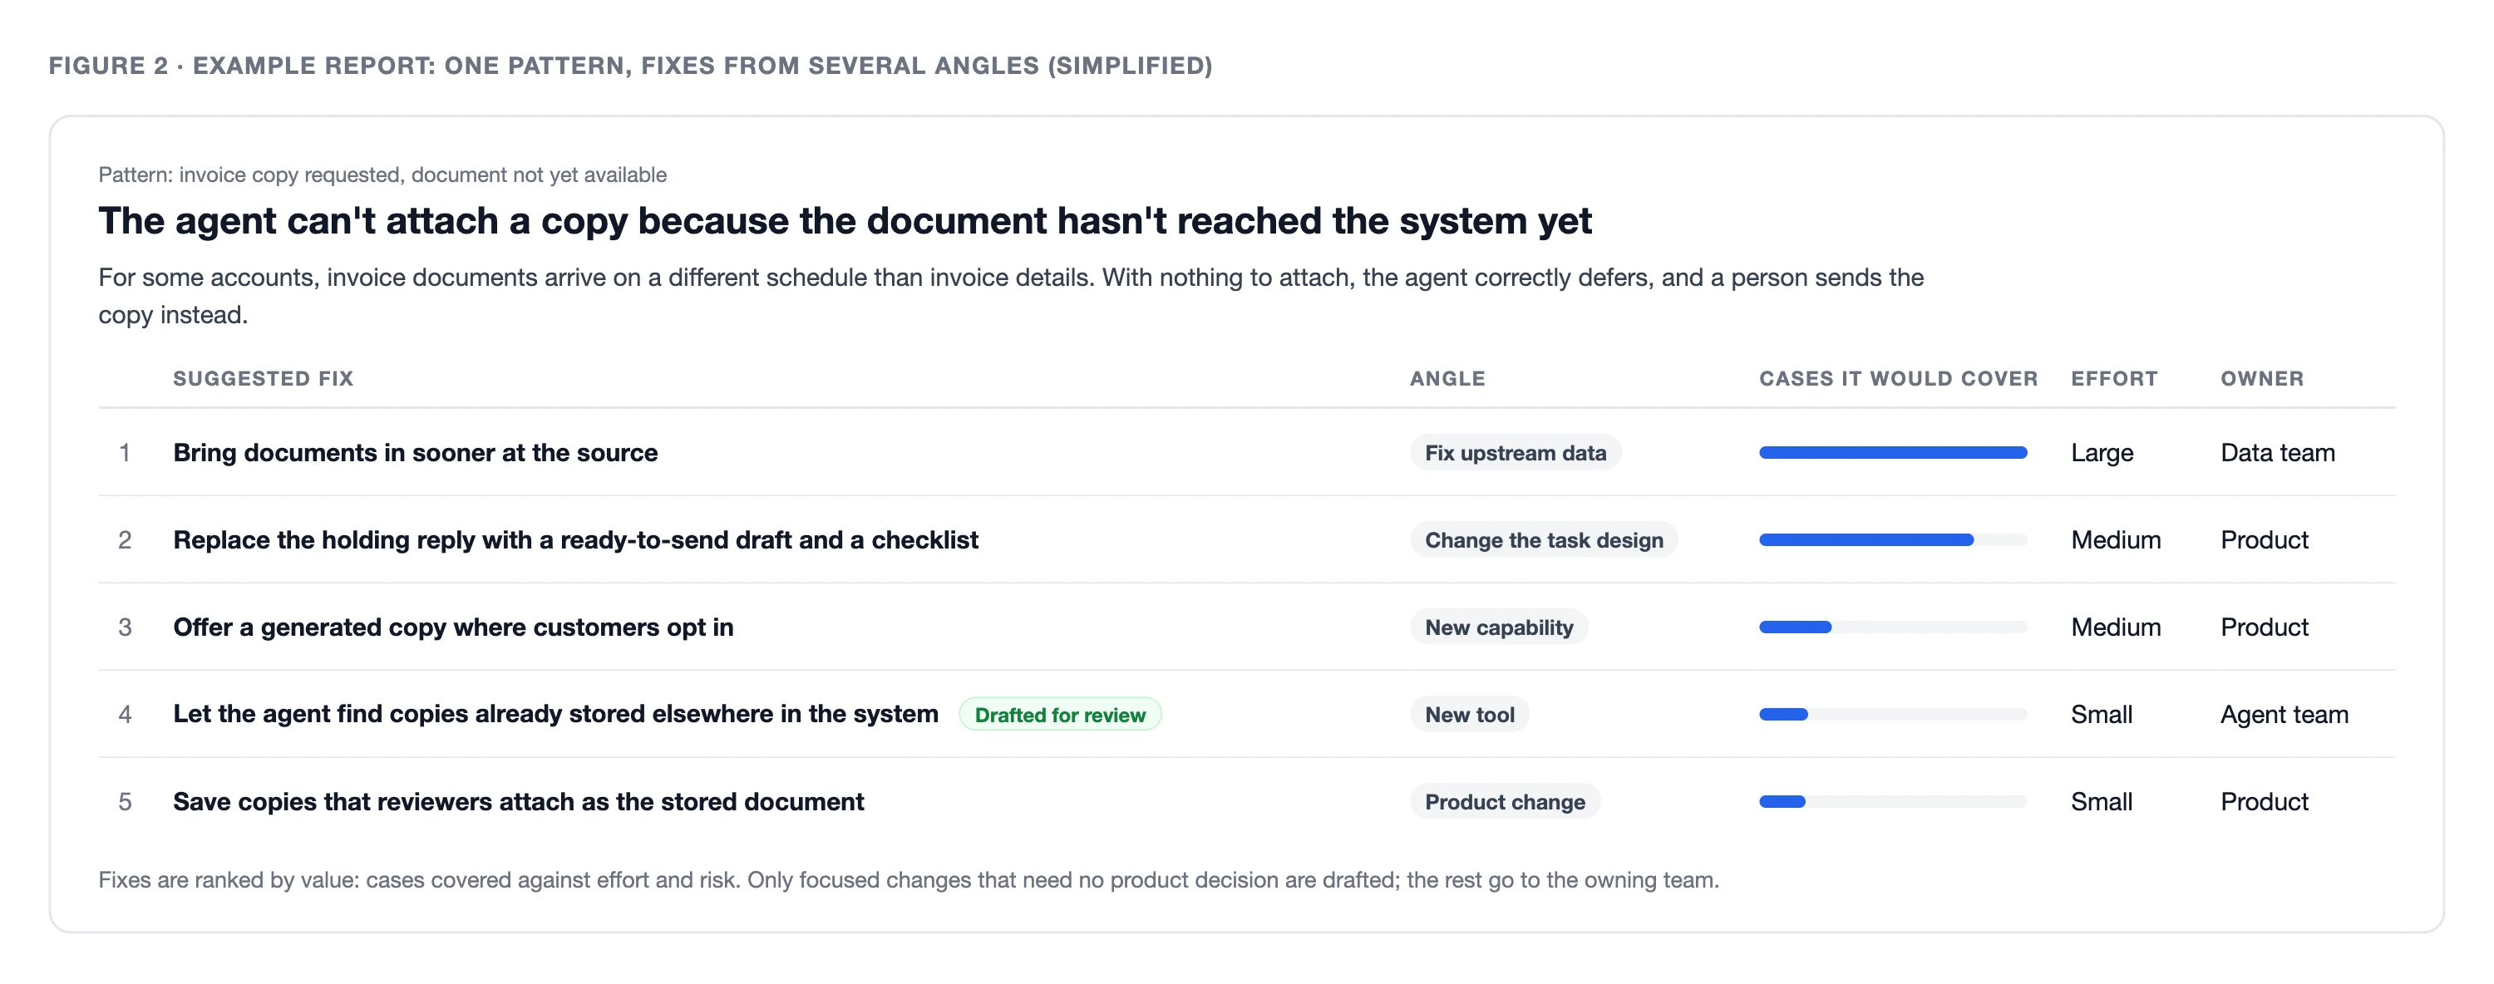Click the 'OWNER' column header
Screen dimensions: 2494x984
2261,378
